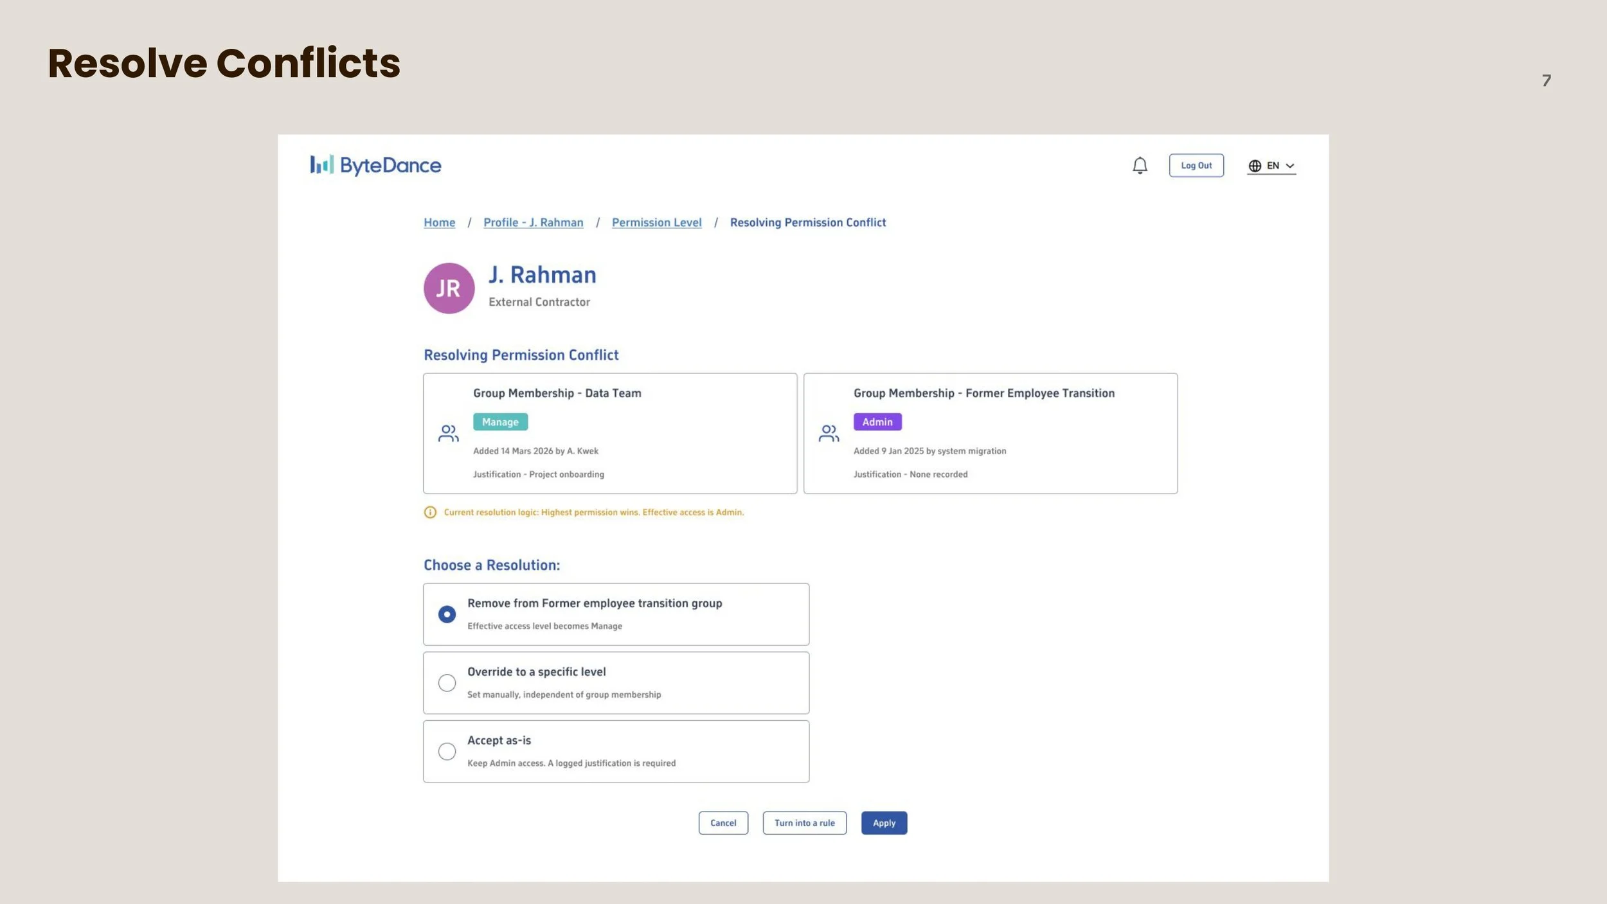The image size is (1607, 904).
Task: Select Remove from Former employee transition group
Action: click(x=616, y=614)
